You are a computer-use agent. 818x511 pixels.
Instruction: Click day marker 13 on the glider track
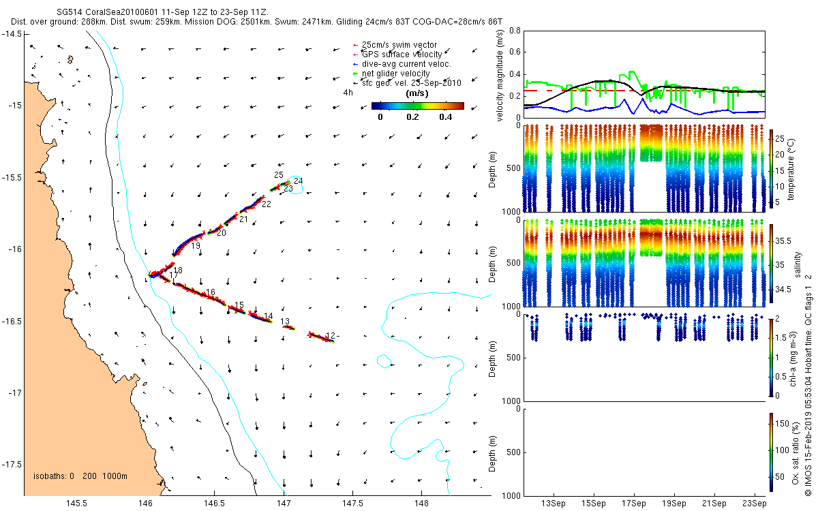(284, 322)
